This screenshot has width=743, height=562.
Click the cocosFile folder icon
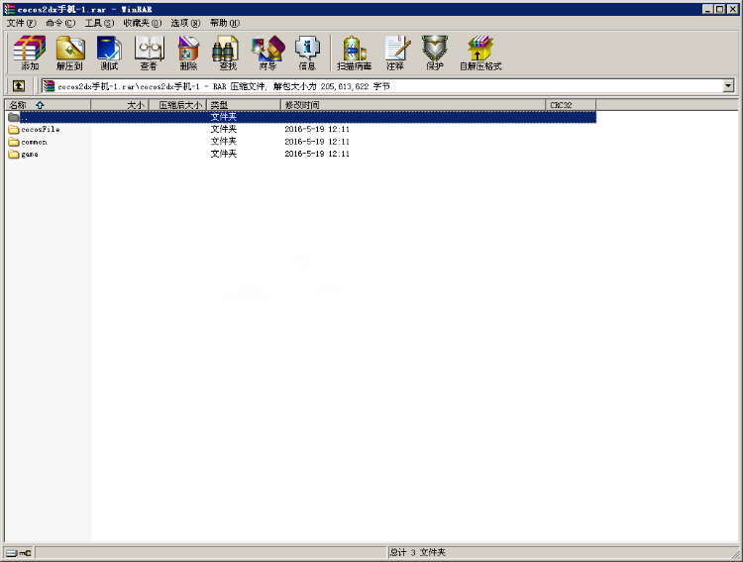coord(14,130)
